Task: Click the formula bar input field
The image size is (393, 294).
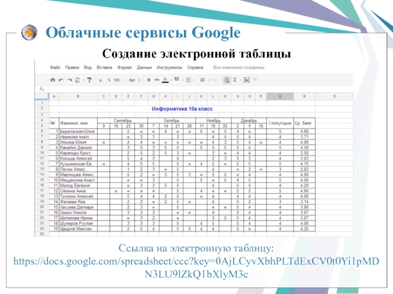Action: tap(201, 89)
